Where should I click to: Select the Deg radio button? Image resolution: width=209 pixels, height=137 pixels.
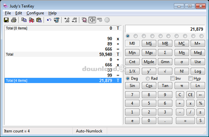pyautogui.click(x=128, y=78)
